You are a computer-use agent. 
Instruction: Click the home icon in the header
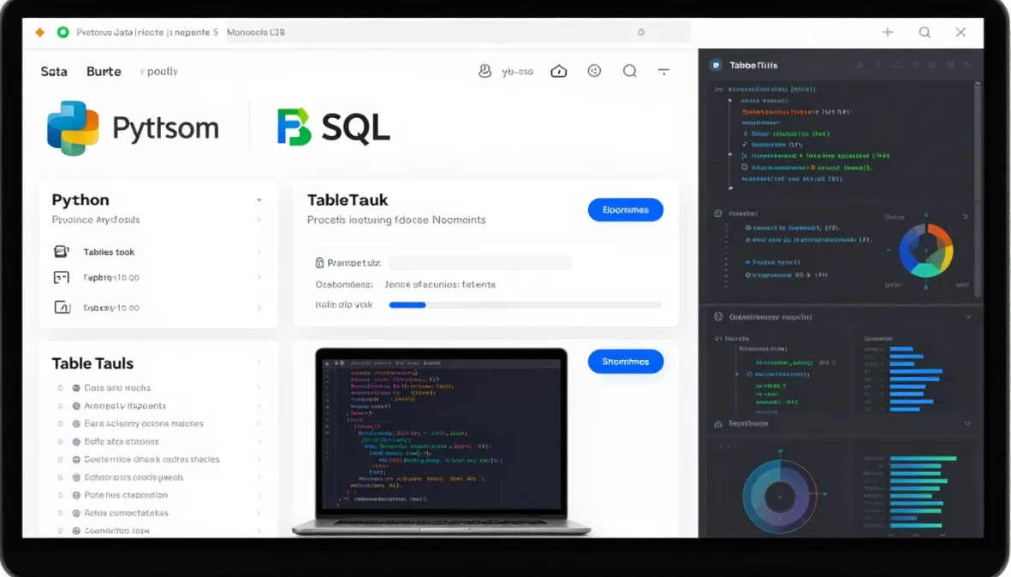pyautogui.click(x=559, y=72)
